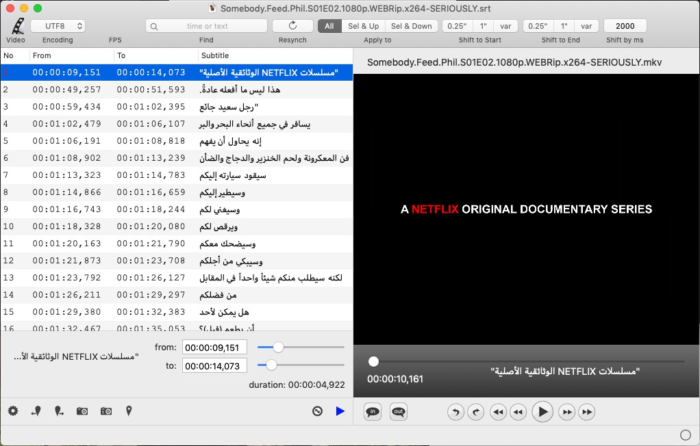
Task: Click the circle indicator in status bar
Action: [x=685, y=435]
